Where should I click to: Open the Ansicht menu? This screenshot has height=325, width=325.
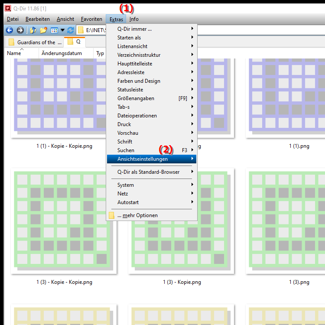(65, 19)
